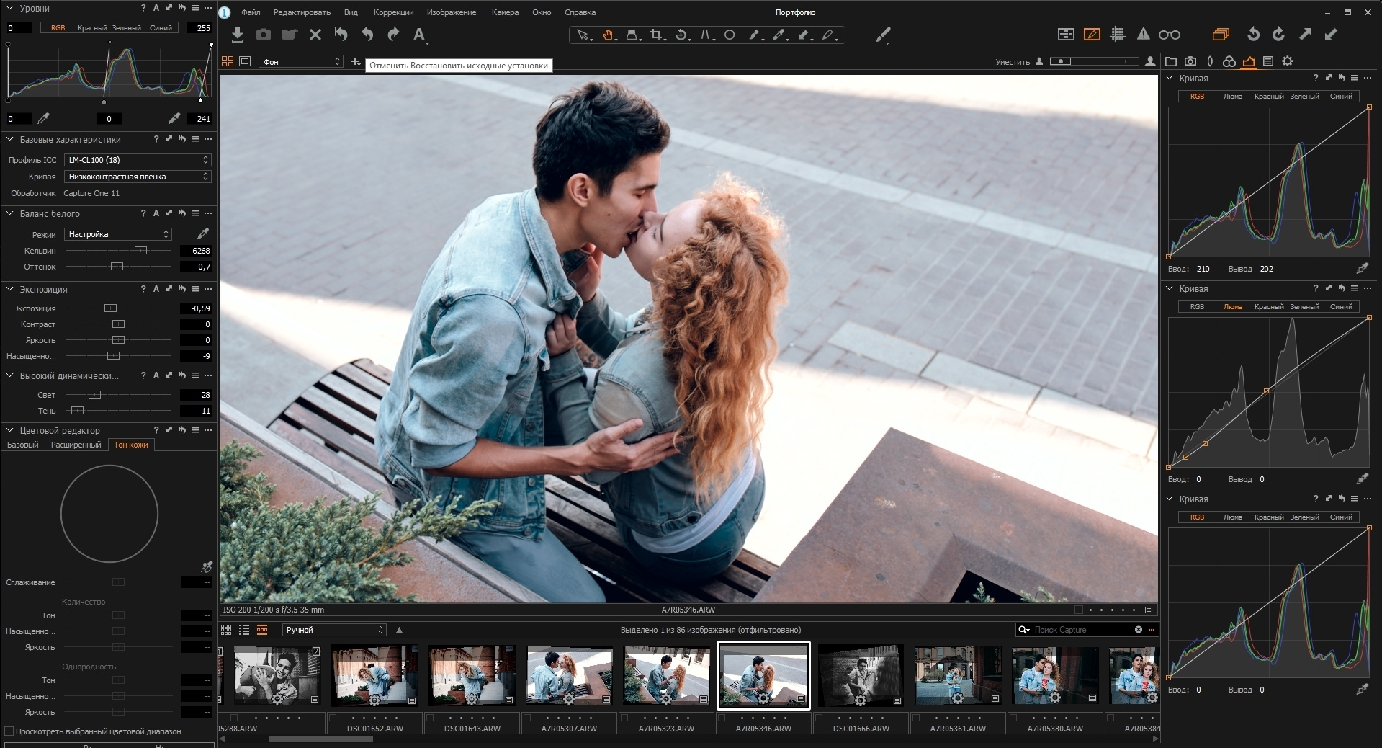The height and width of the screenshot is (748, 1382).
Task: Switch browser to filmstrip view mode
Action: coord(262,630)
